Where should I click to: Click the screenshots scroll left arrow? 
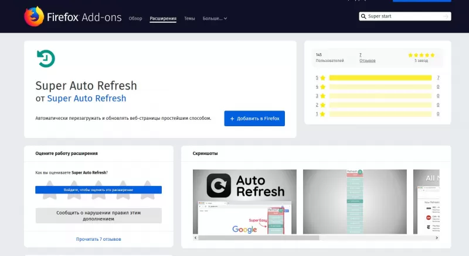[x=196, y=238]
